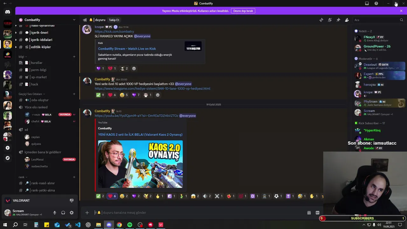
Task: Toggle microphone mute in user panel
Action: [55, 213]
